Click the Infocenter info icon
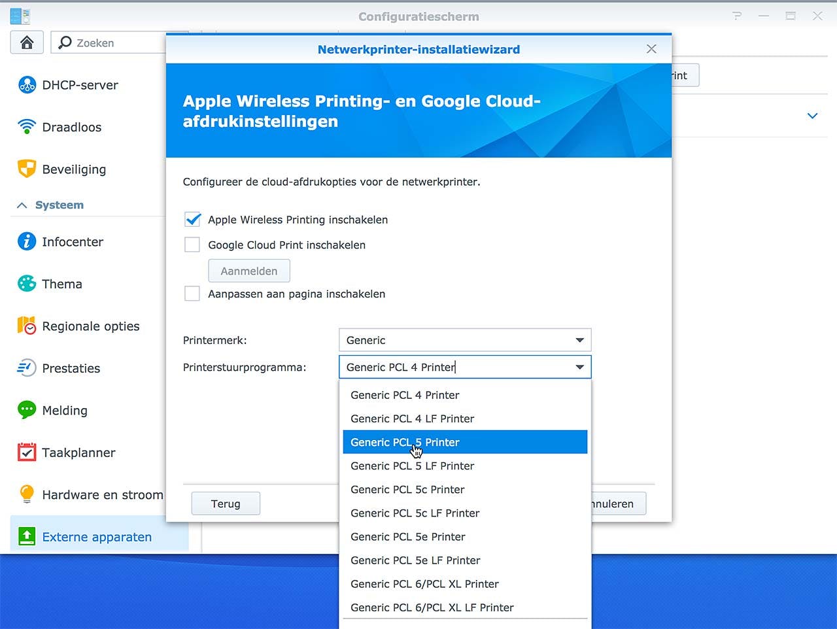 (x=27, y=241)
